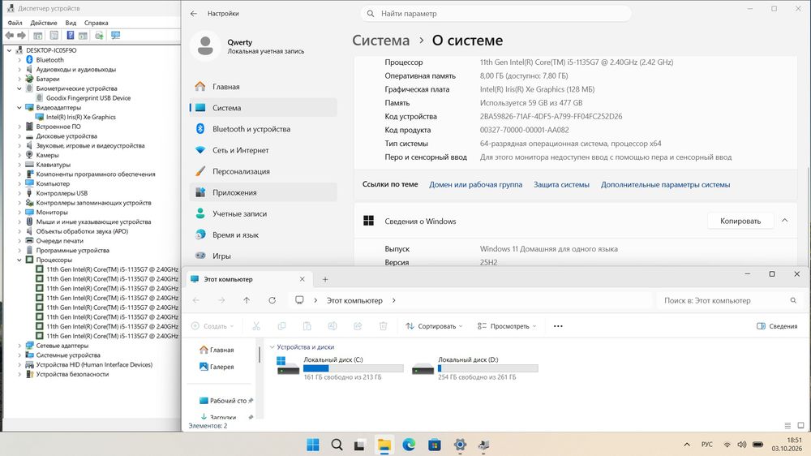This screenshot has height=456, width=811.
Task: Click the Settings gear icon on taskbar
Action: click(460, 445)
